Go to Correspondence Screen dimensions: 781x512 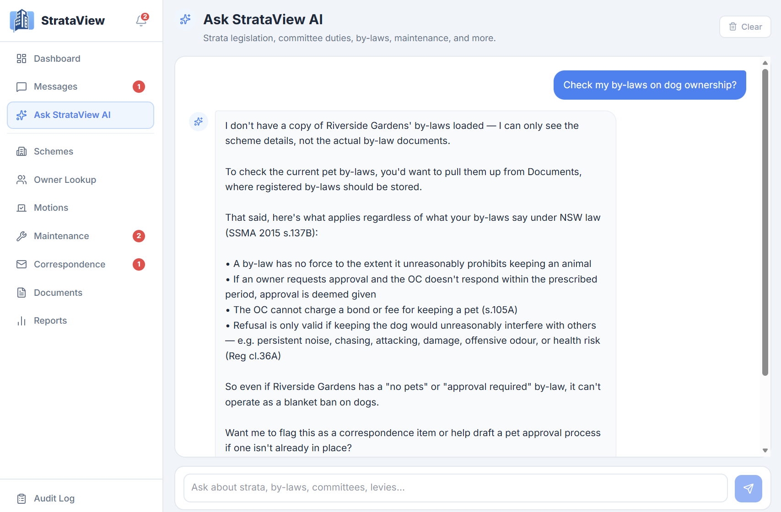click(x=81, y=264)
